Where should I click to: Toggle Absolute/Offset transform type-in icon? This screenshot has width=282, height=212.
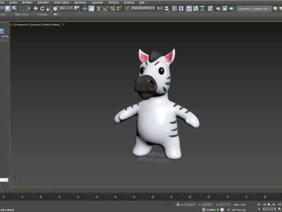[178, 204]
